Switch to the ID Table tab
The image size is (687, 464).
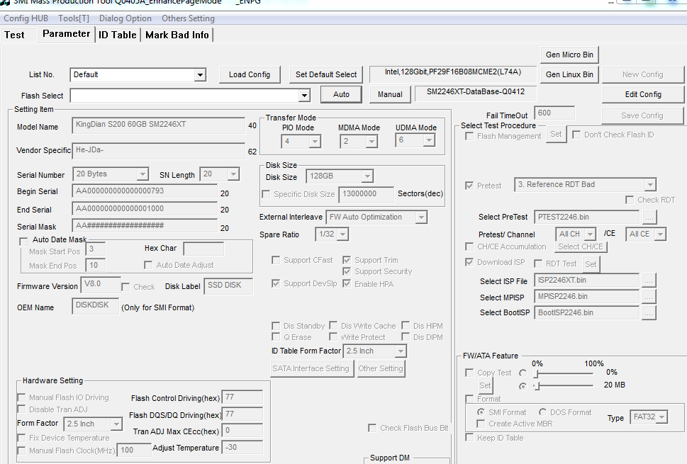pos(118,35)
